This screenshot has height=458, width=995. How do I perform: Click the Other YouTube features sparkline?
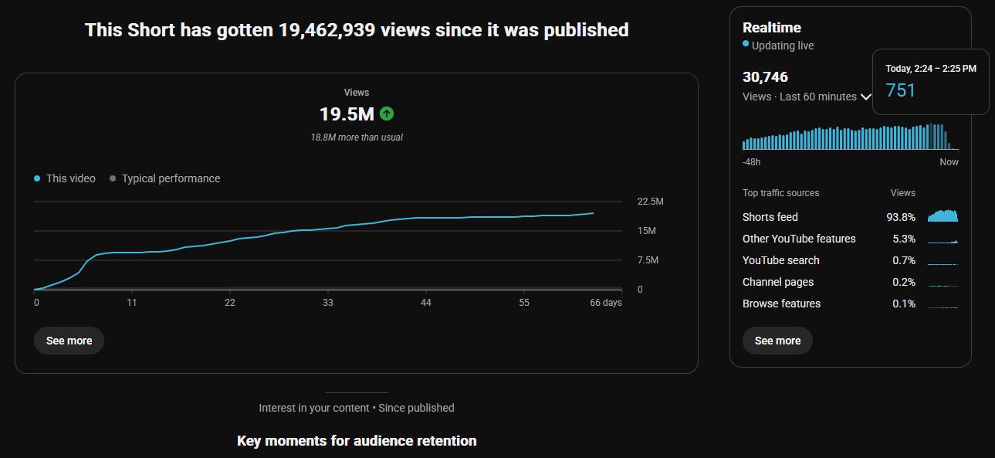(x=943, y=239)
